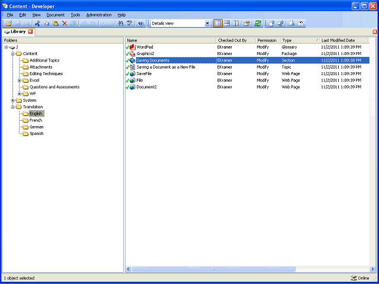
Task: Open Help with the question mark icon
Action: point(141,24)
